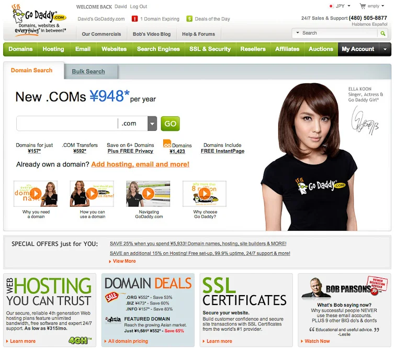
Task: Open the Auctions menu
Action: [321, 49]
